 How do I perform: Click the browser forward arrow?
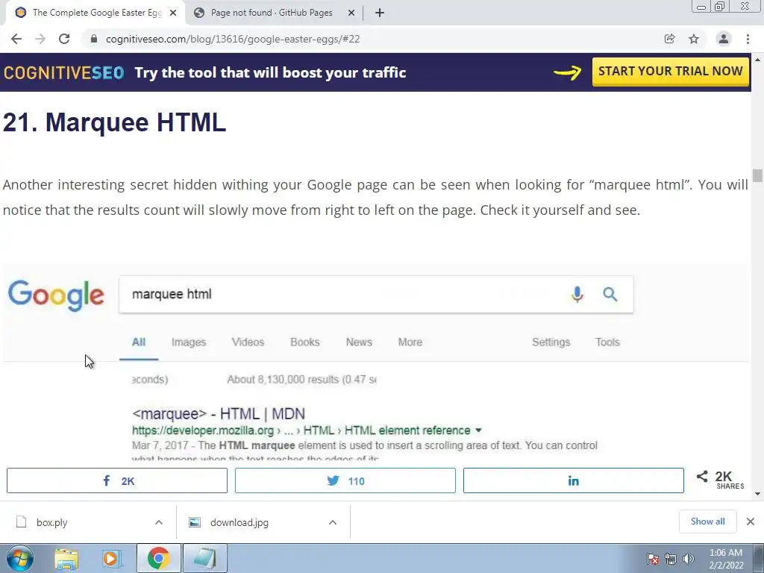click(x=40, y=39)
